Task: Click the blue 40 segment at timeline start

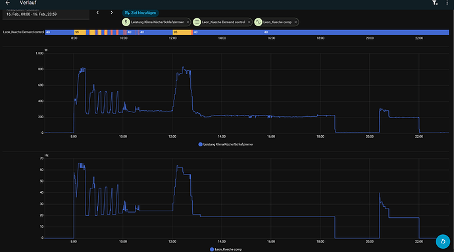Action: click(x=60, y=32)
